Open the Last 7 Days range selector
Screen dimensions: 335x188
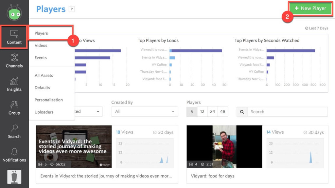click(316, 28)
